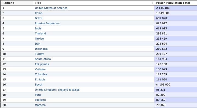This screenshot has height=108, width=197.
Task: Open the Mexico country link
Action: 39,38
